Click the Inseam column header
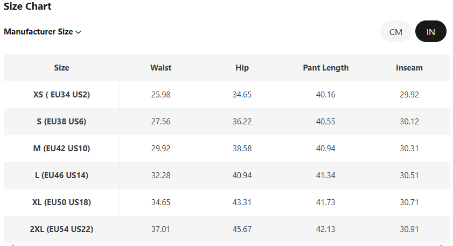Image resolution: width=453 pixels, height=246 pixels. (x=409, y=68)
